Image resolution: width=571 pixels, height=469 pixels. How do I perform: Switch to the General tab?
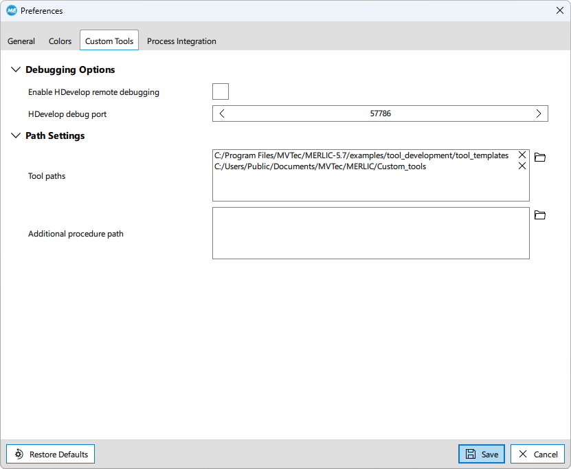(21, 41)
